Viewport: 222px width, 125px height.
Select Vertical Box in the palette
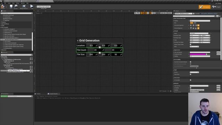[8, 17]
